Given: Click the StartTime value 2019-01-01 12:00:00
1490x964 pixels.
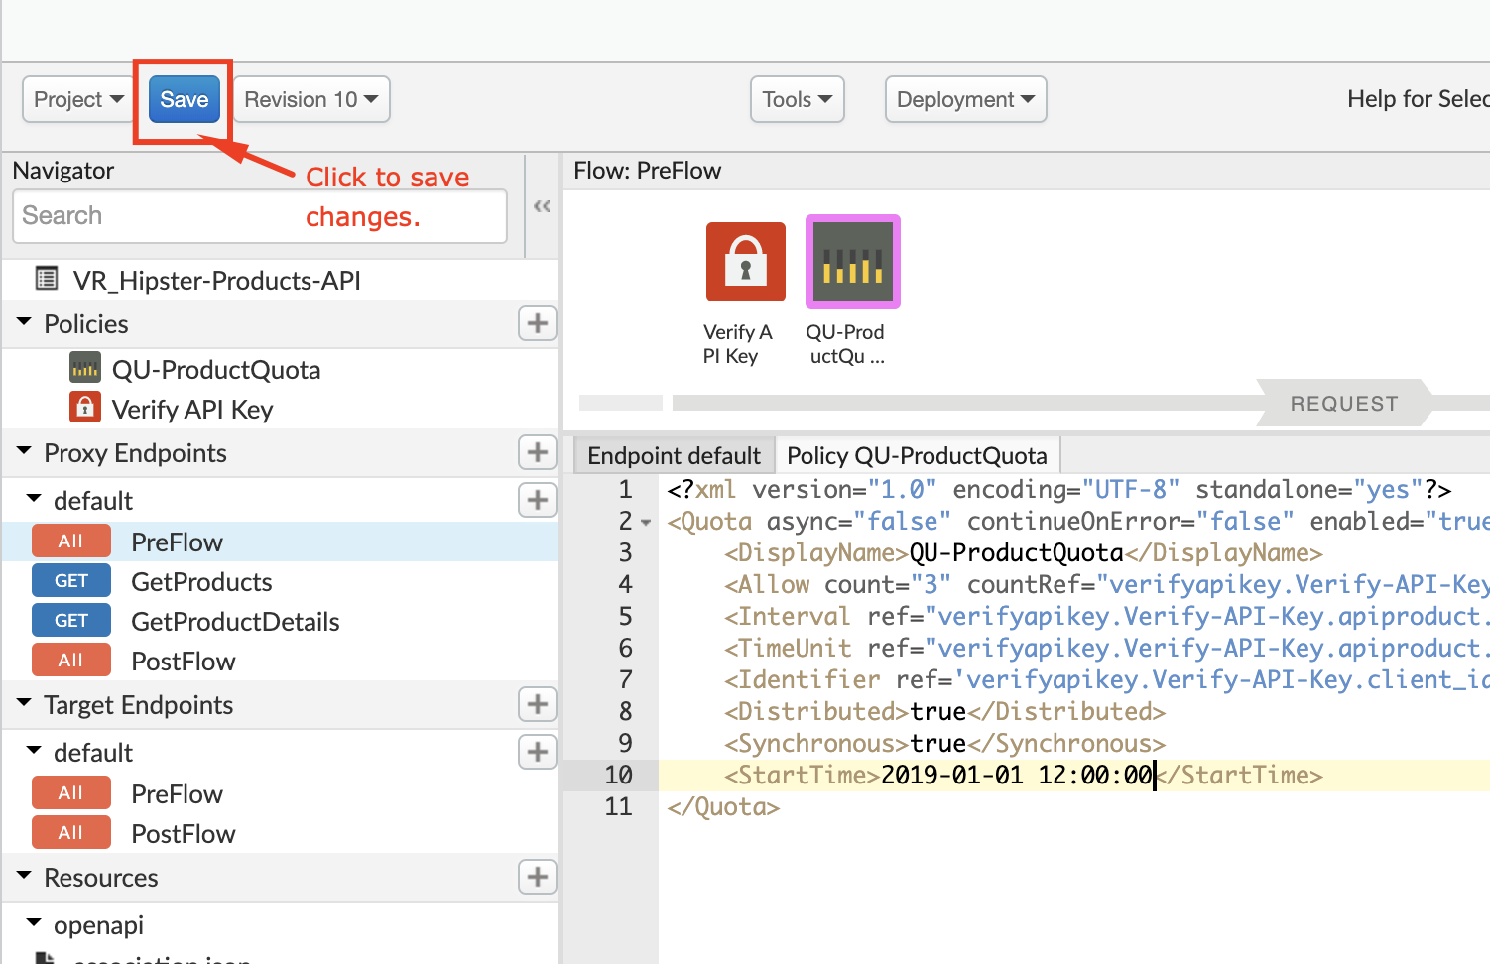Looking at the screenshot, I should [1016, 775].
